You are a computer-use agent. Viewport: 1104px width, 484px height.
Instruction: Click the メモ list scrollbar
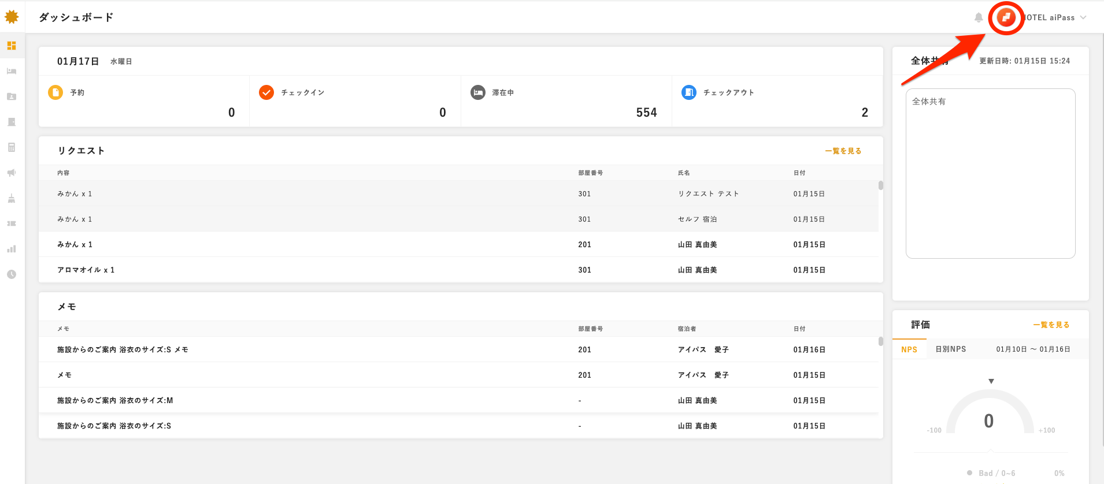[881, 341]
